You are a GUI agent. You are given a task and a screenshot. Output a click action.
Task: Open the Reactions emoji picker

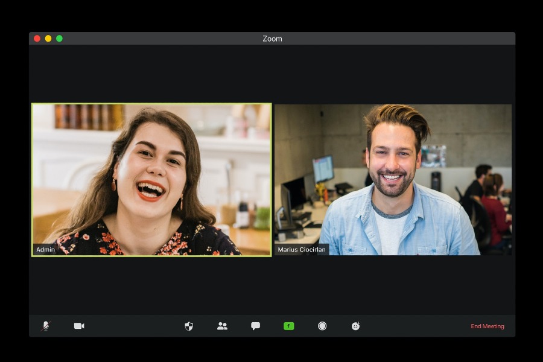coord(356,326)
